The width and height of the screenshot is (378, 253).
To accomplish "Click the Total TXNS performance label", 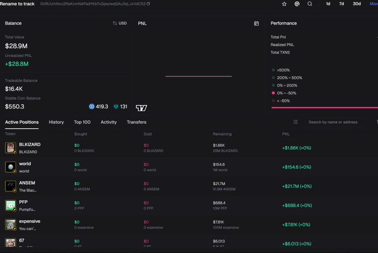I will 280,53.
